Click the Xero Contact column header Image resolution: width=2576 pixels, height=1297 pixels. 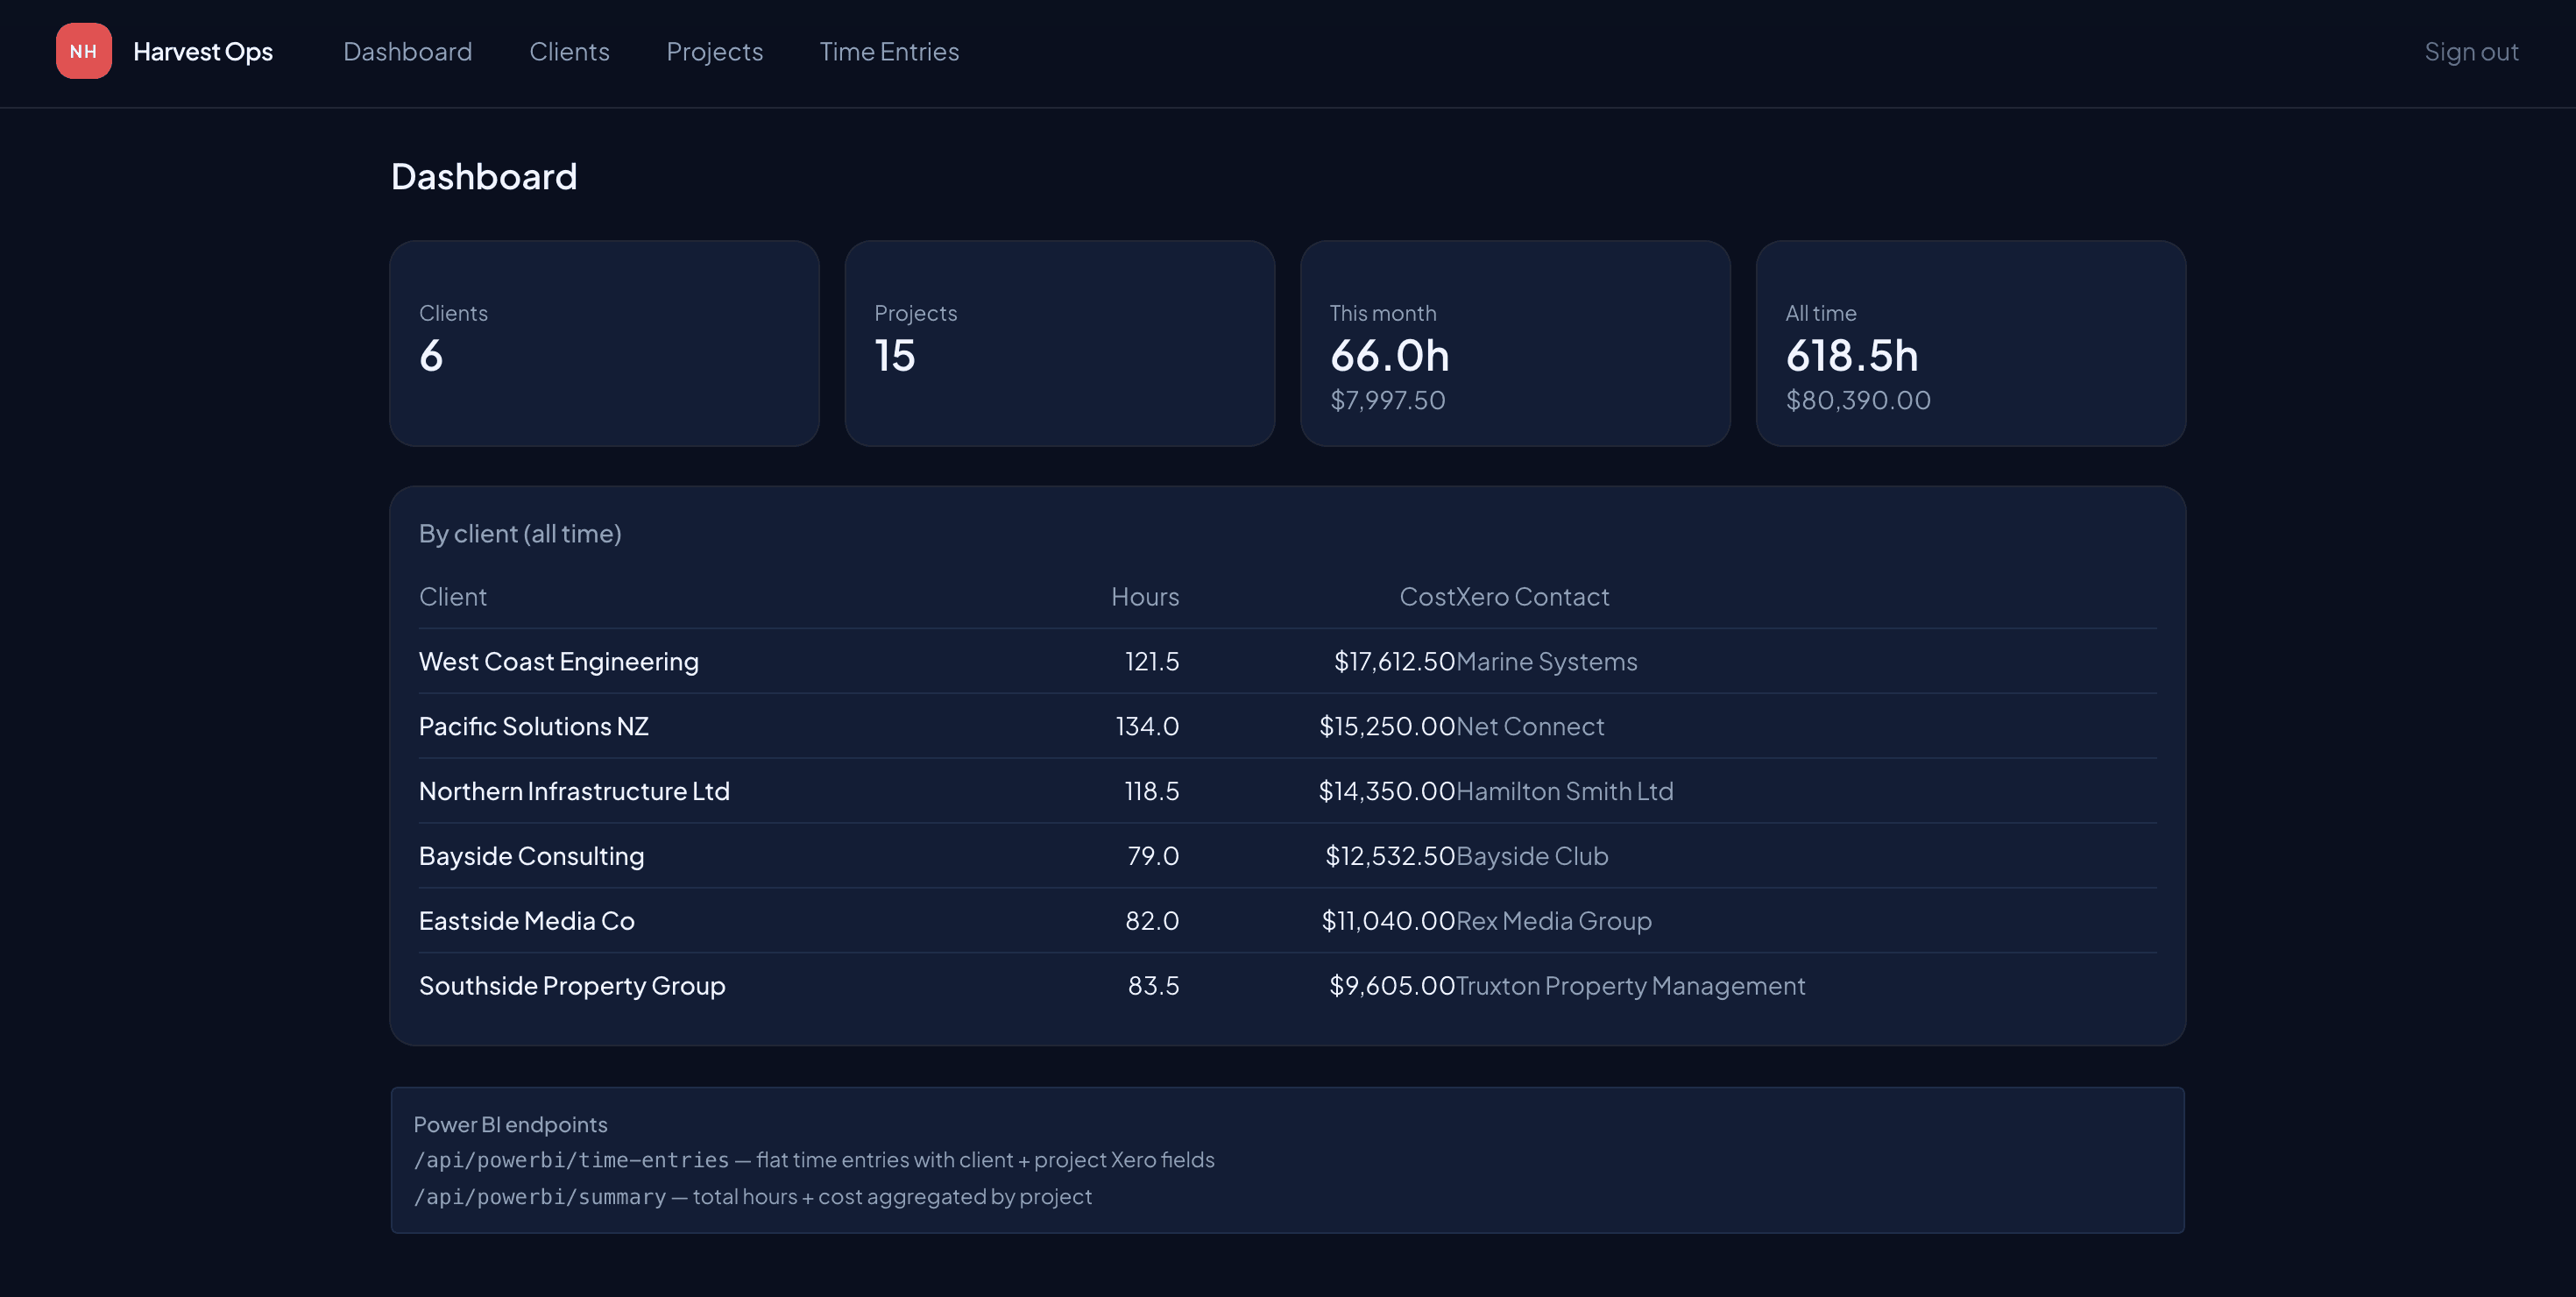coord(1533,596)
